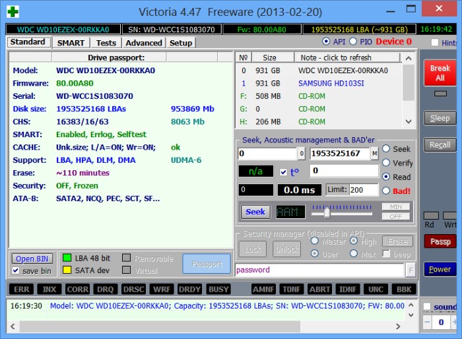Select drive row SAMSUNG HD103SI
462x339 pixels.
click(x=319, y=83)
